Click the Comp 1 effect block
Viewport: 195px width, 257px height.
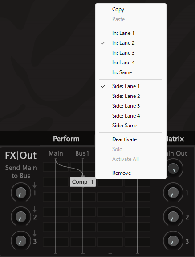(83, 182)
